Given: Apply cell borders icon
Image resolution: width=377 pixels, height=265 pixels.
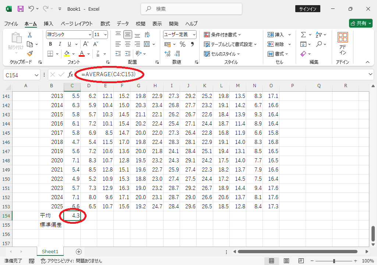Looking at the screenshot, I should tap(50, 54).
